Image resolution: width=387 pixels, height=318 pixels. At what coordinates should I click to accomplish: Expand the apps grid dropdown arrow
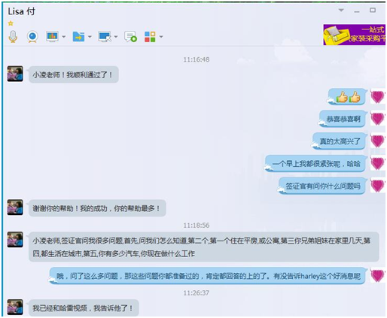click(x=161, y=37)
